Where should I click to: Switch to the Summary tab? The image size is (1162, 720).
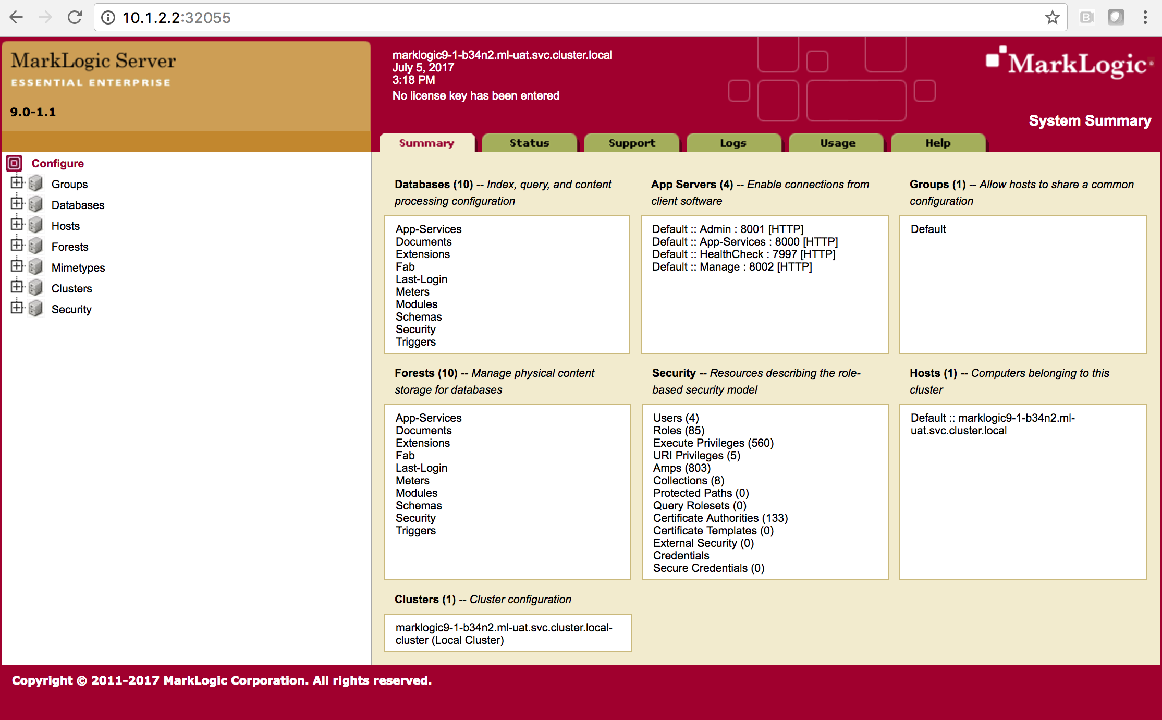pyautogui.click(x=427, y=143)
